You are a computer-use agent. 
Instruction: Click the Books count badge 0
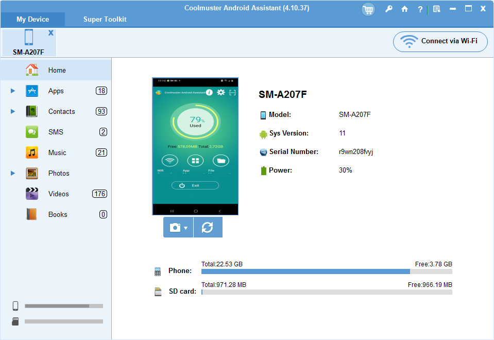[x=104, y=214]
